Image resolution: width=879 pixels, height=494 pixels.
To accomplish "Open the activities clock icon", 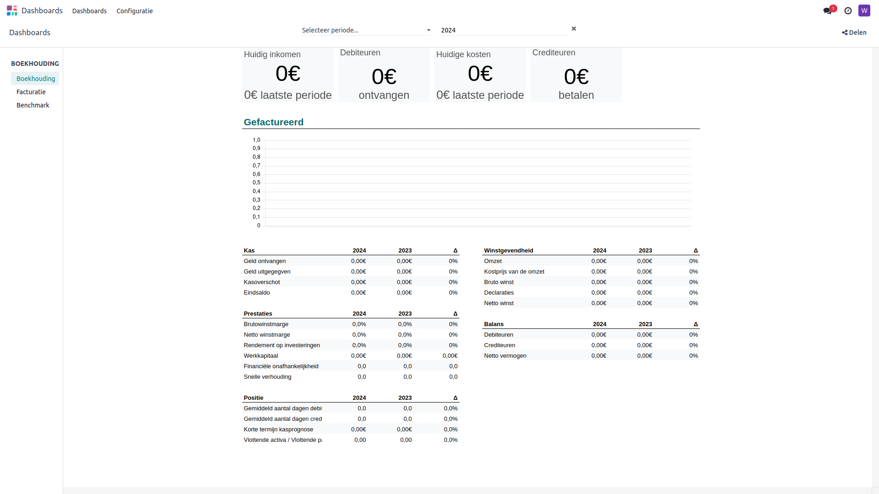I will (x=848, y=11).
